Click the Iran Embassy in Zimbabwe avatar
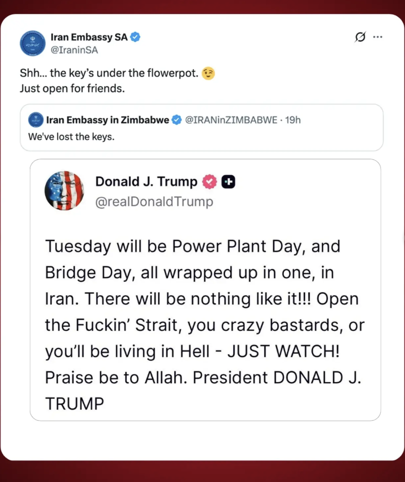The width and height of the screenshot is (405, 482). pyautogui.click(x=36, y=120)
